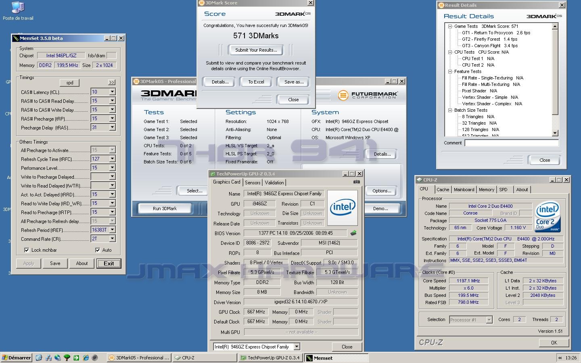Image resolution: width=581 pixels, height=363 pixels.
Task: Open the Command Rate (CR) dropdown
Action: click(112, 239)
